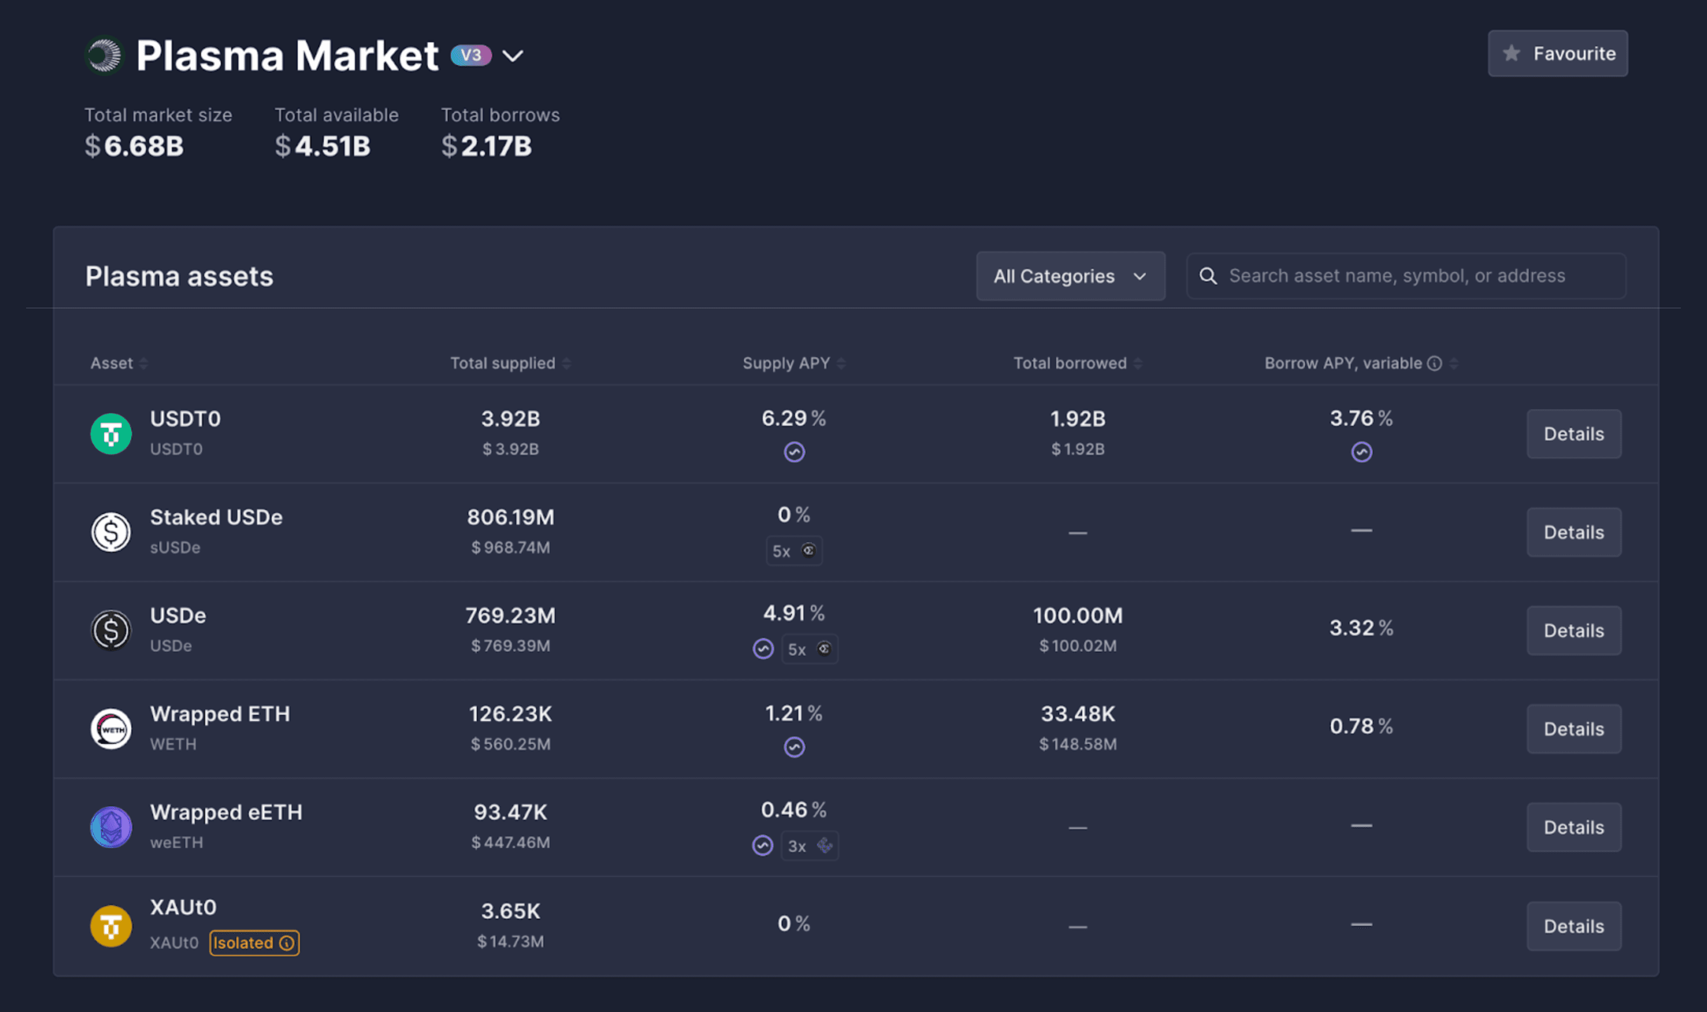Click the Staked USDe token icon
The image size is (1707, 1012).
click(110, 532)
